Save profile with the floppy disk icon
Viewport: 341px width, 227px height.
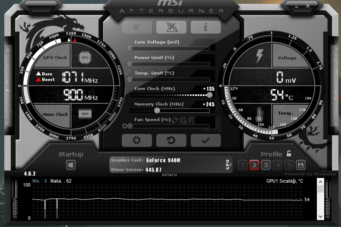301,165
